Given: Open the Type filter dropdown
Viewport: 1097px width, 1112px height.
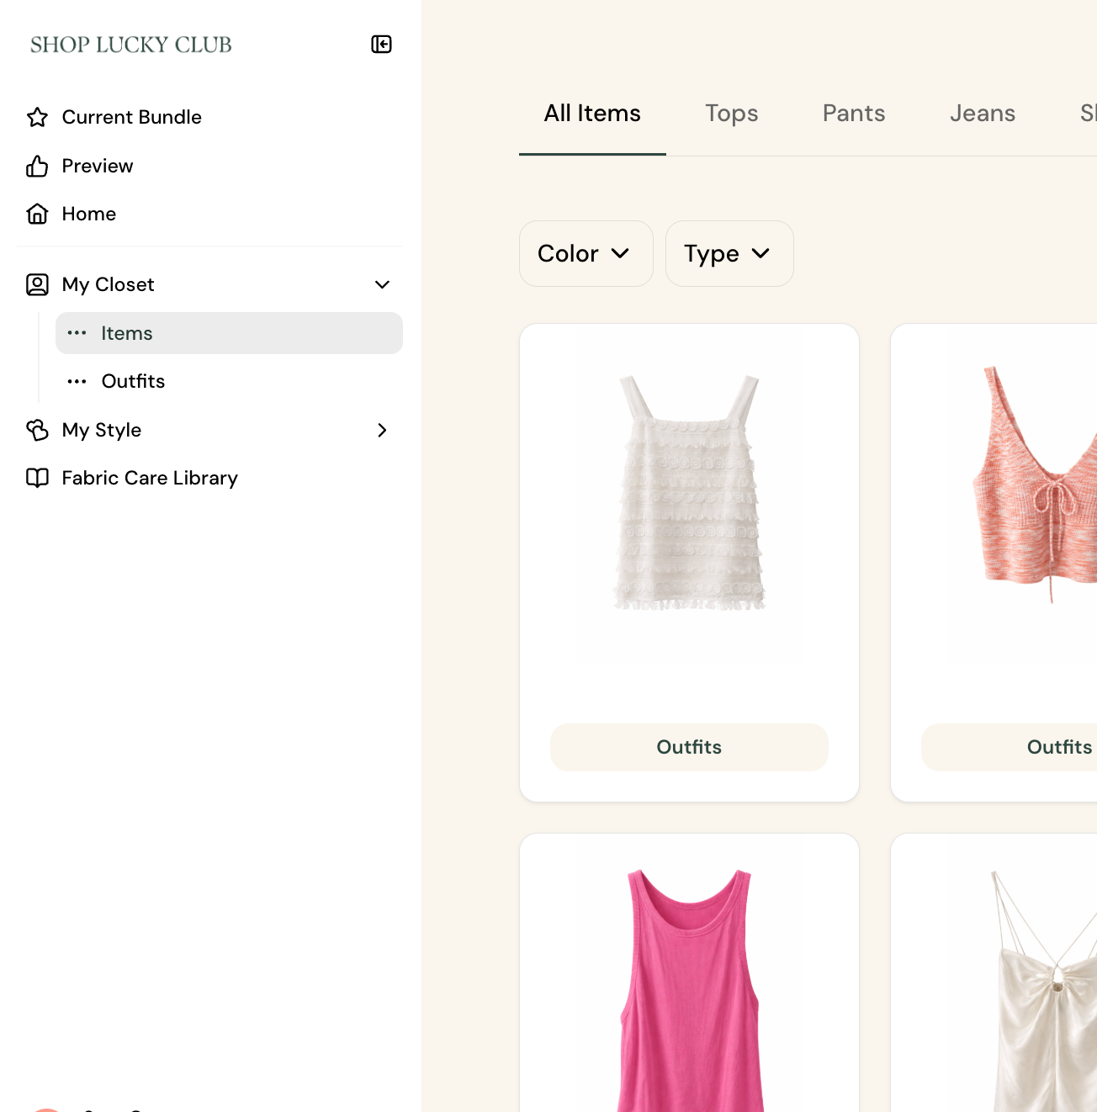Looking at the screenshot, I should pos(729,253).
